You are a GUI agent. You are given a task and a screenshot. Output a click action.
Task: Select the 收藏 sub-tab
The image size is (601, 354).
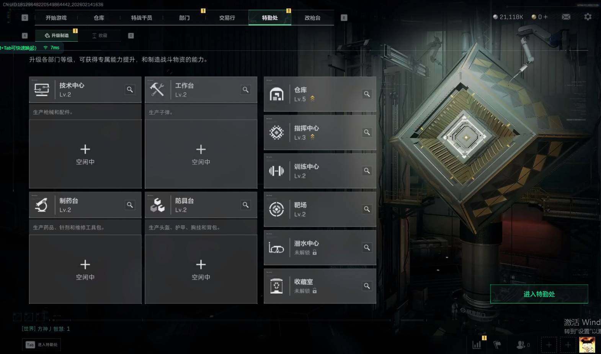click(x=100, y=36)
